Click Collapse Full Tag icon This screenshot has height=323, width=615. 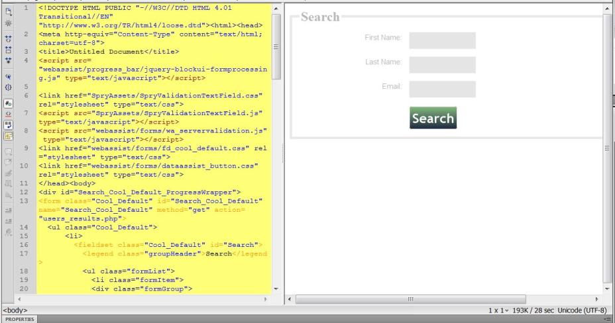click(x=8, y=39)
